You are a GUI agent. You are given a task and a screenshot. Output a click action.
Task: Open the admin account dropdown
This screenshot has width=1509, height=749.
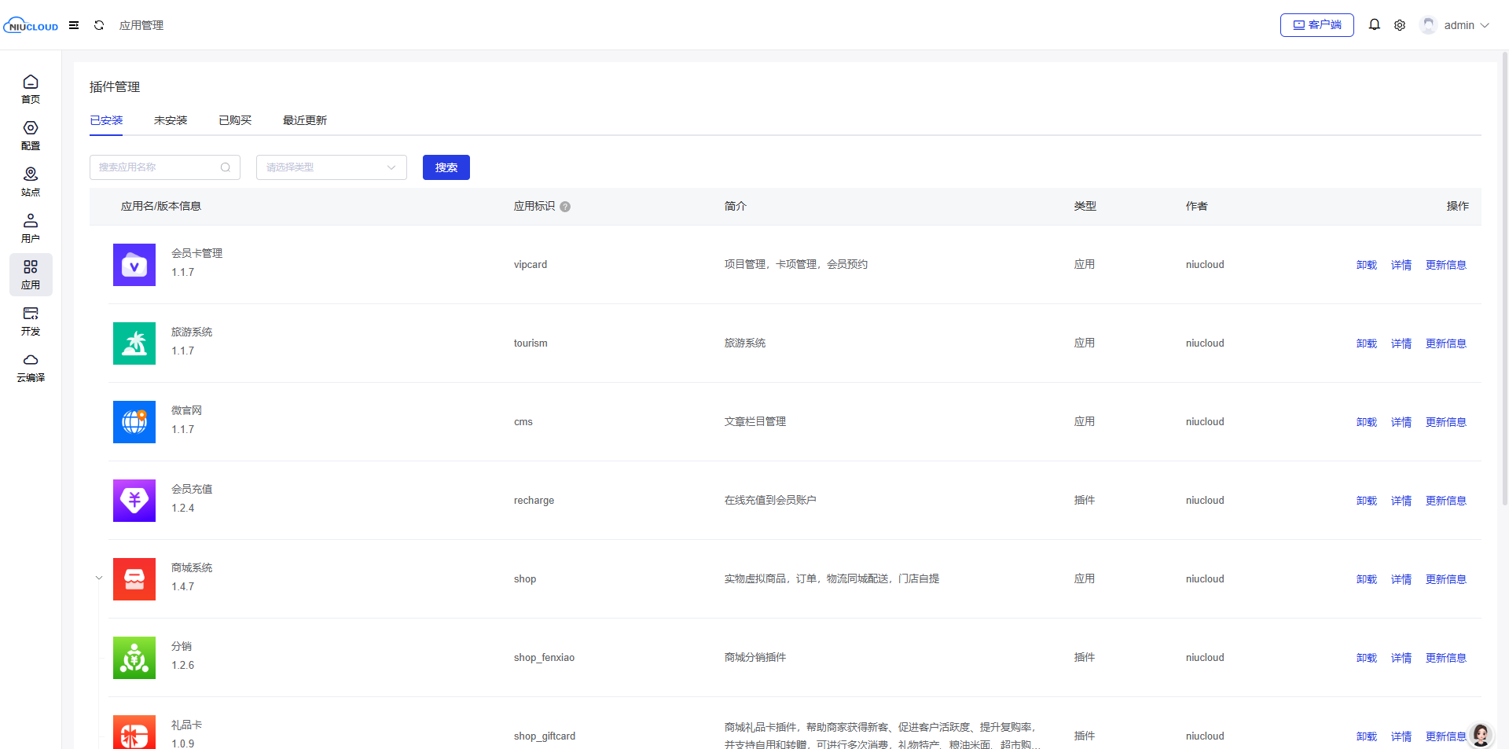1456,25
